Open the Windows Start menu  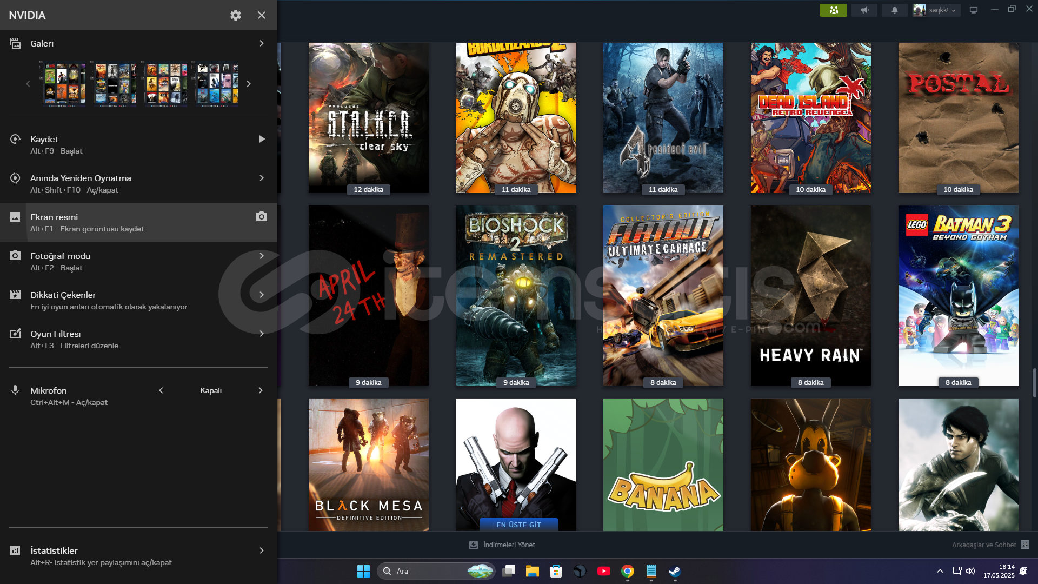363,571
